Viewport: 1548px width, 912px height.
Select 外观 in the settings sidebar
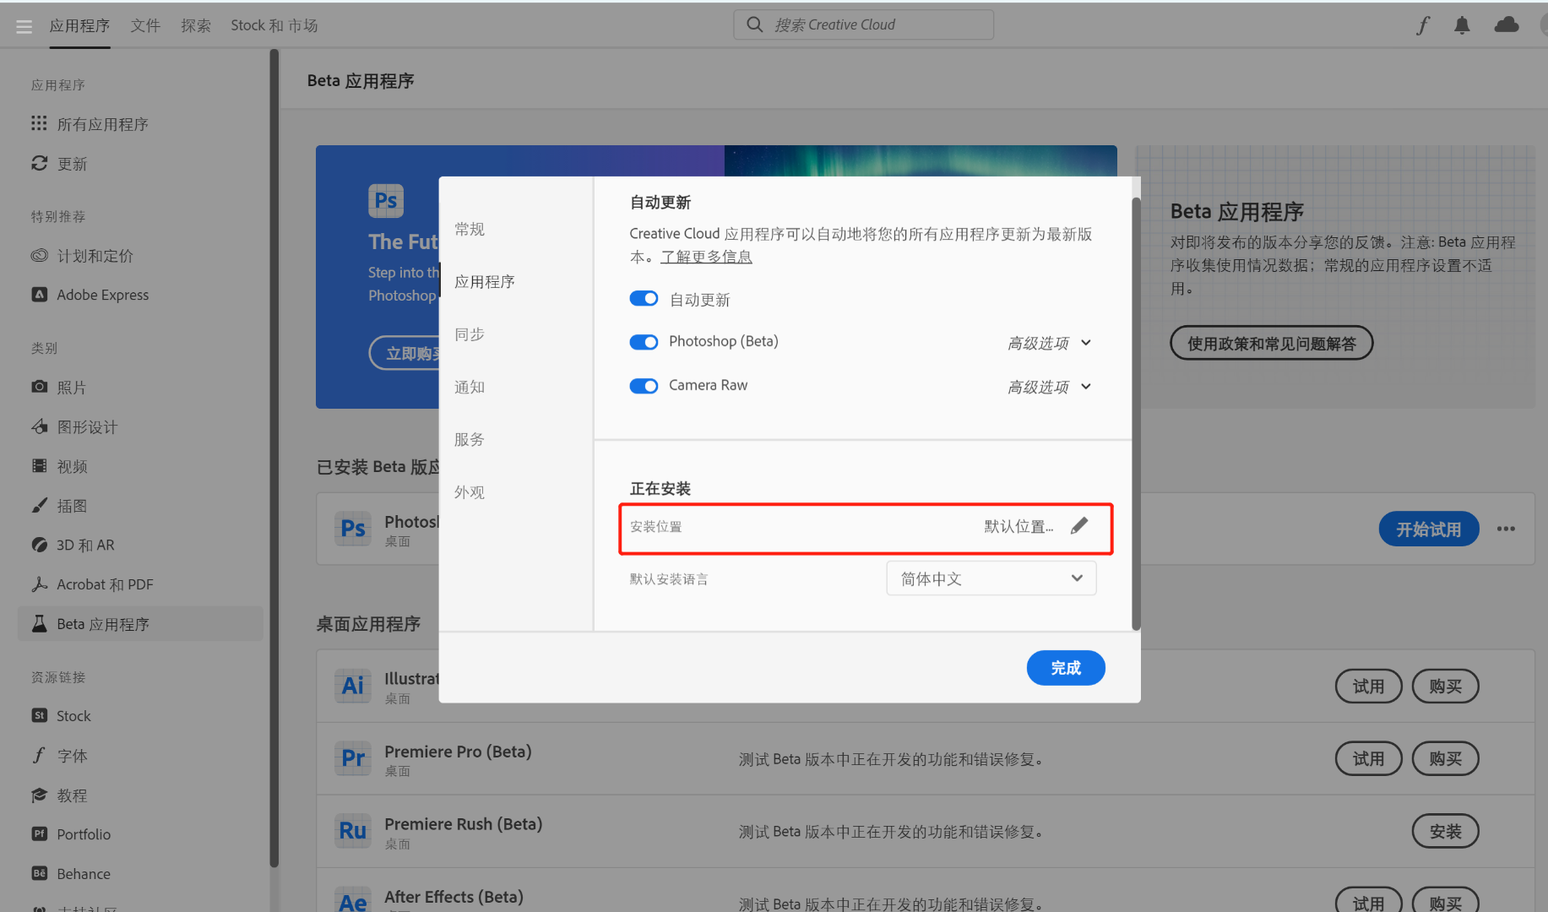[470, 492]
